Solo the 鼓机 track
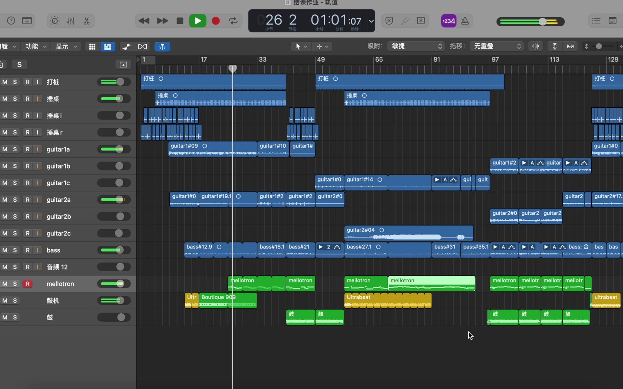Viewport: 623px width, 389px height. pos(15,300)
